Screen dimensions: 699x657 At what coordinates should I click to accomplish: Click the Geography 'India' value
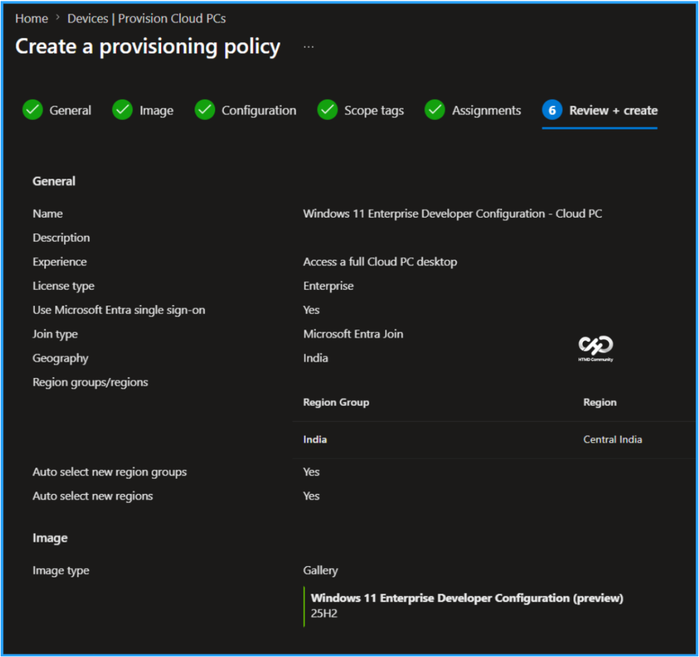click(x=315, y=358)
